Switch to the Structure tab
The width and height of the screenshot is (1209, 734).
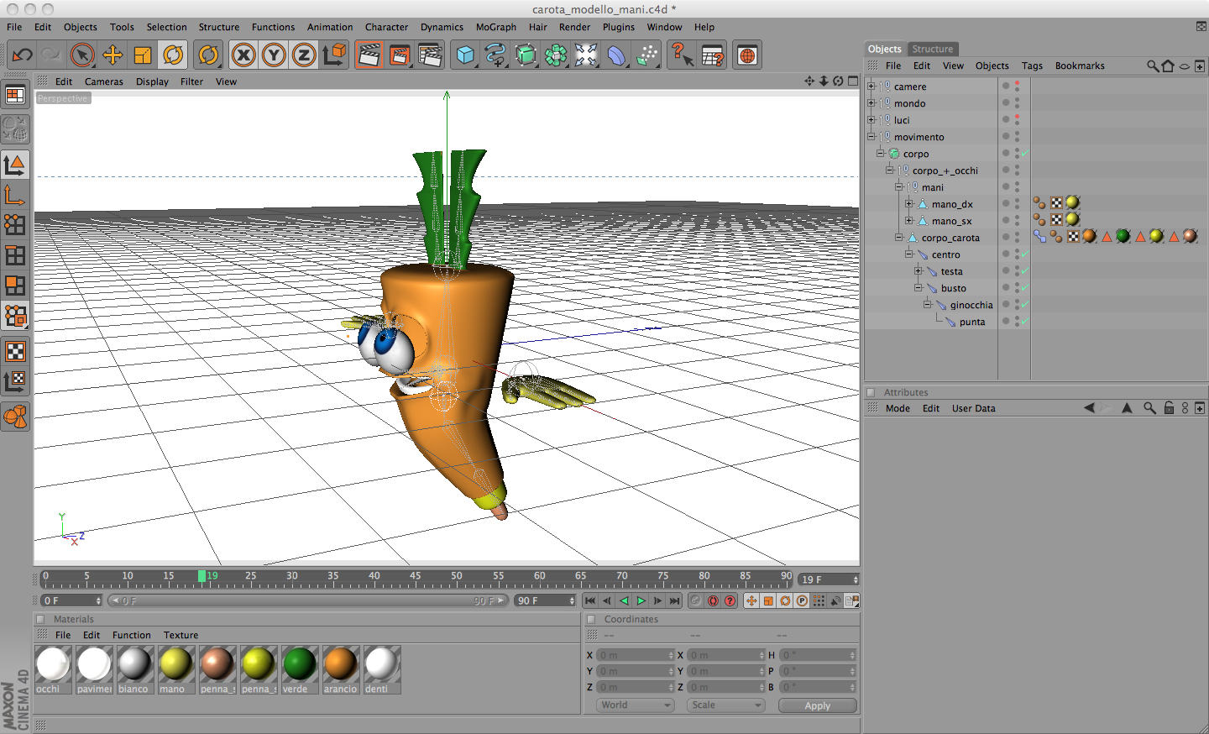933,49
